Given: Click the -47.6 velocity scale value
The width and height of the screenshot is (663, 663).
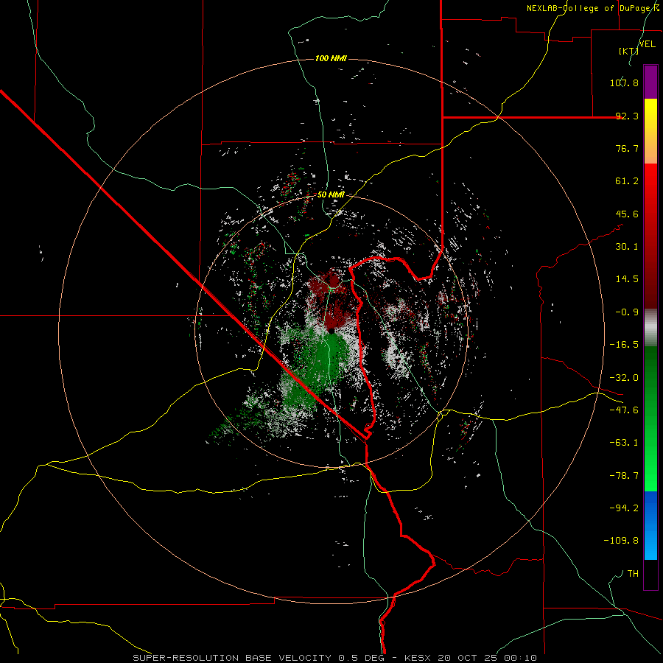Looking at the screenshot, I should coord(624,410).
